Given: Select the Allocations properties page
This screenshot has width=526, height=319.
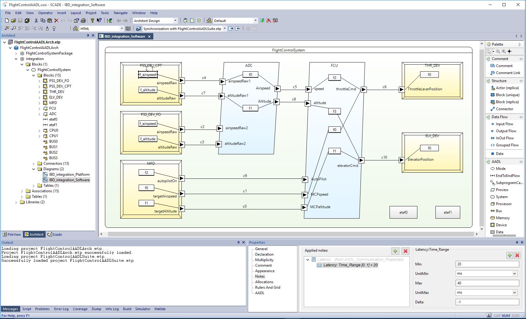Looking at the screenshot, I should (264, 282).
